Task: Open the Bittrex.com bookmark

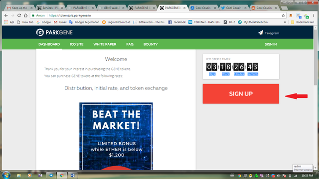Action: [x=149, y=22]
